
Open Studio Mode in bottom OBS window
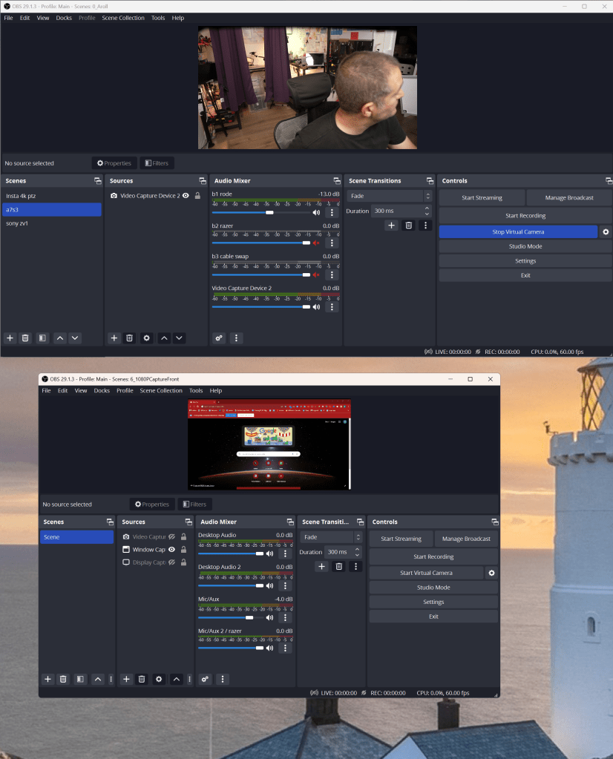(433, 588)
